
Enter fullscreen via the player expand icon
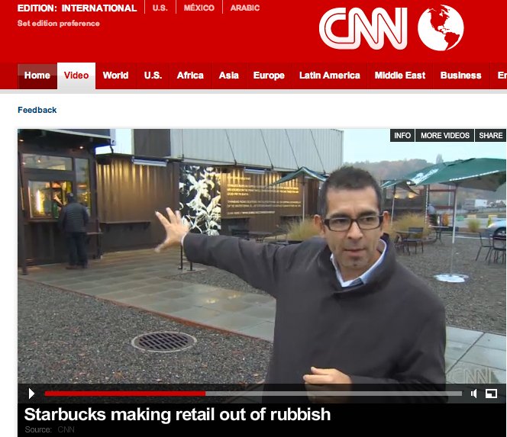tap(491, 394)
